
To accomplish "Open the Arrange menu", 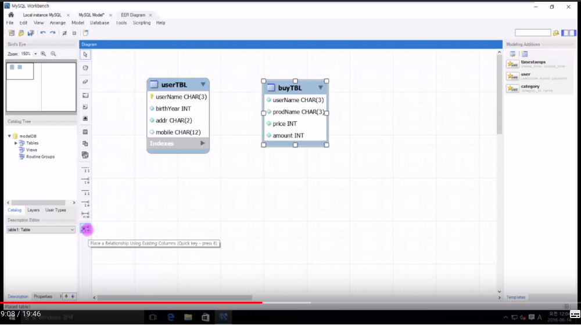I will 58,23.
